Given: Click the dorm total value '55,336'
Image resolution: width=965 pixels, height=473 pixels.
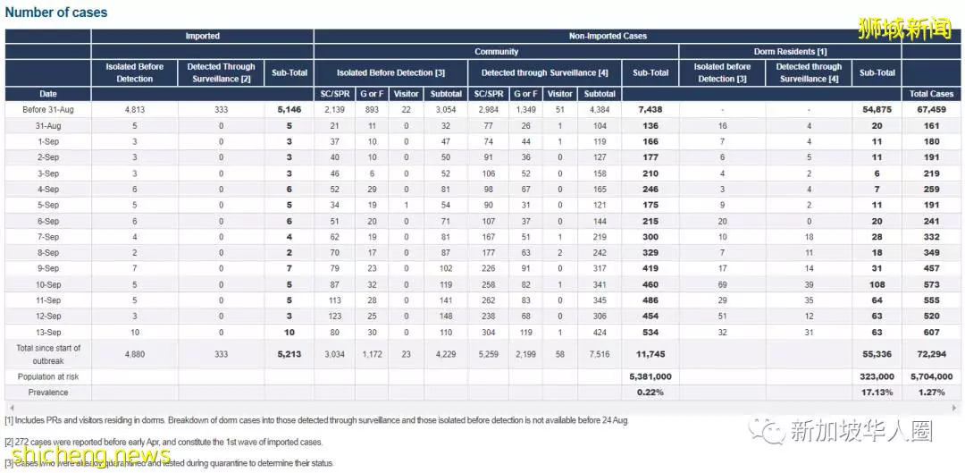Looking at the screenshot, I should pyautogui.click(x=877, y=355).
